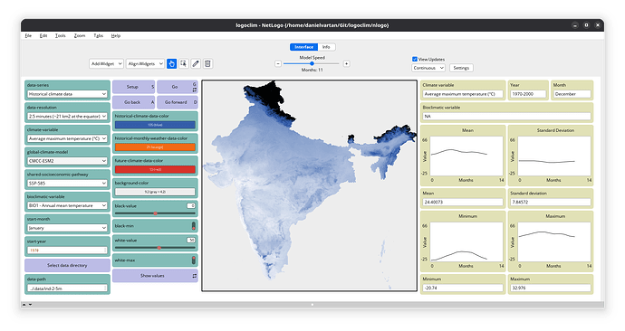Click the delete trash can icon

[x=207, y=63]
